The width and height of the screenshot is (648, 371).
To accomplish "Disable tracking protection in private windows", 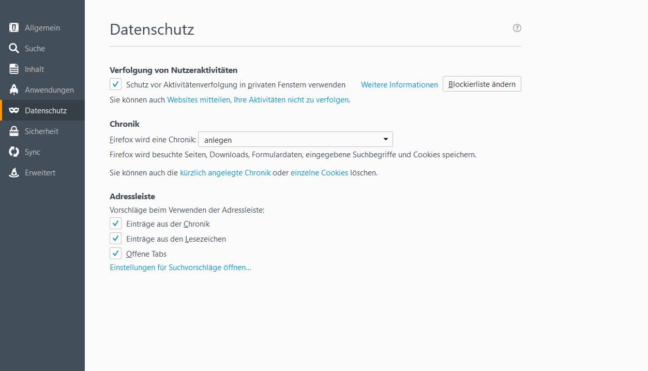I will pyautogui.click(x=115, y=84).
